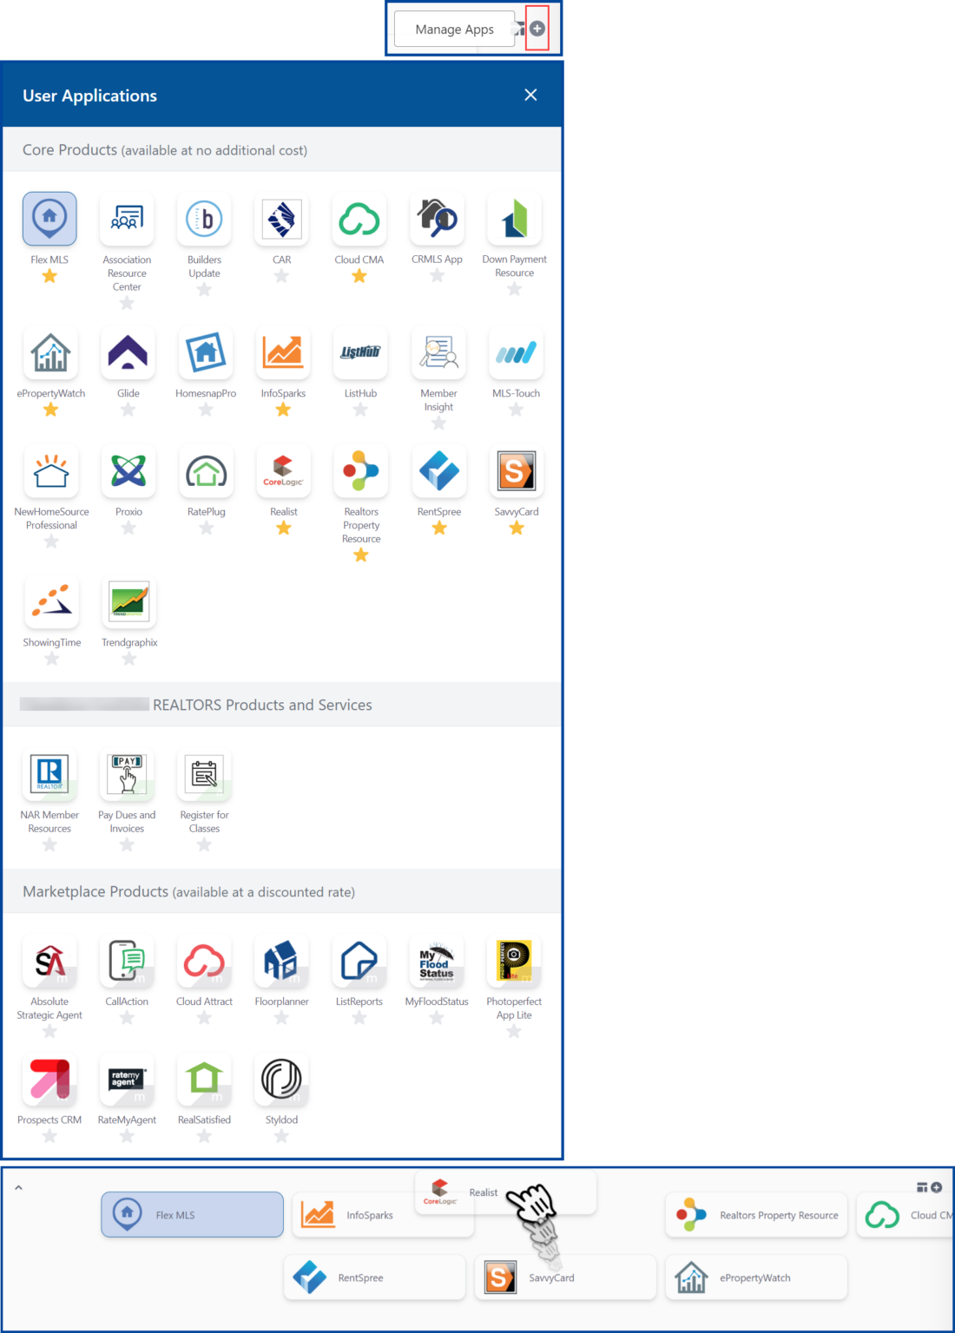Select MyFloodStatus under Marketplace Products
The height and width of the screenshot is (1333, 955).
pos(437,961)
